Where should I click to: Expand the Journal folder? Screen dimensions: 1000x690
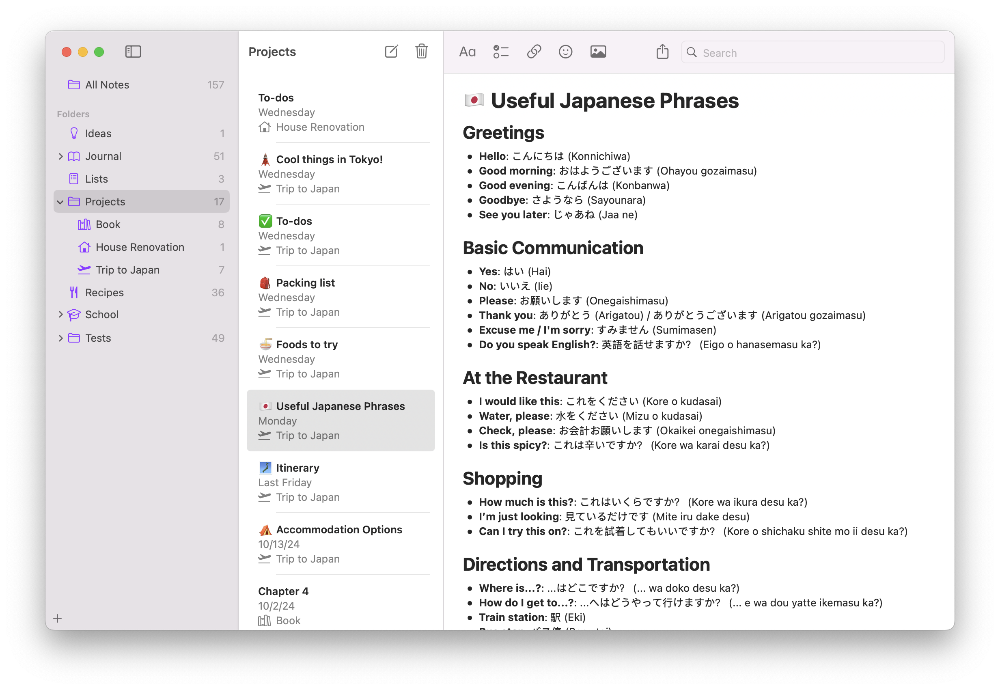point(61,156)
